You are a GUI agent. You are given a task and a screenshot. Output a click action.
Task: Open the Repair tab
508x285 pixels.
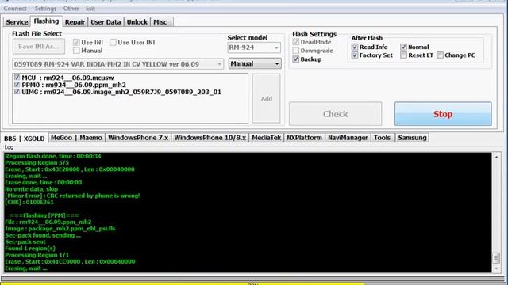click(x=75, y=22)
